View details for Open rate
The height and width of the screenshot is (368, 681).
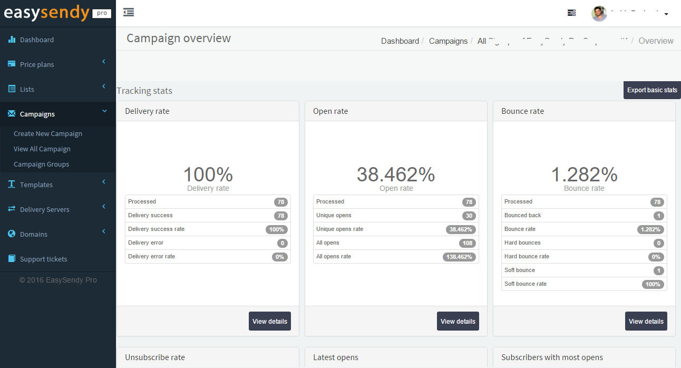coord(458,321)
